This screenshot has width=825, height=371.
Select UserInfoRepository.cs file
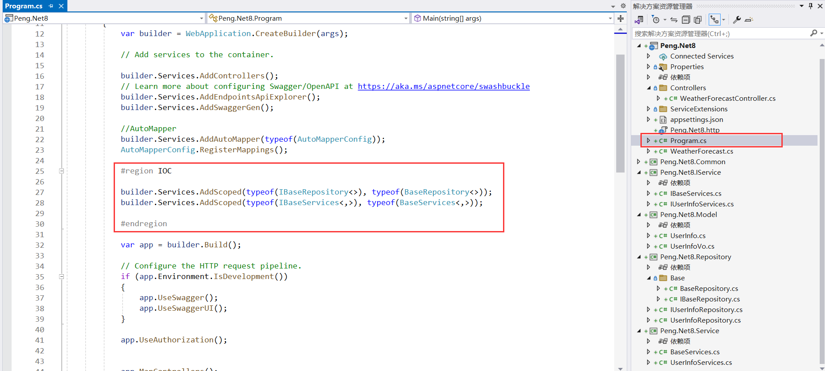[x=705, y=320]
